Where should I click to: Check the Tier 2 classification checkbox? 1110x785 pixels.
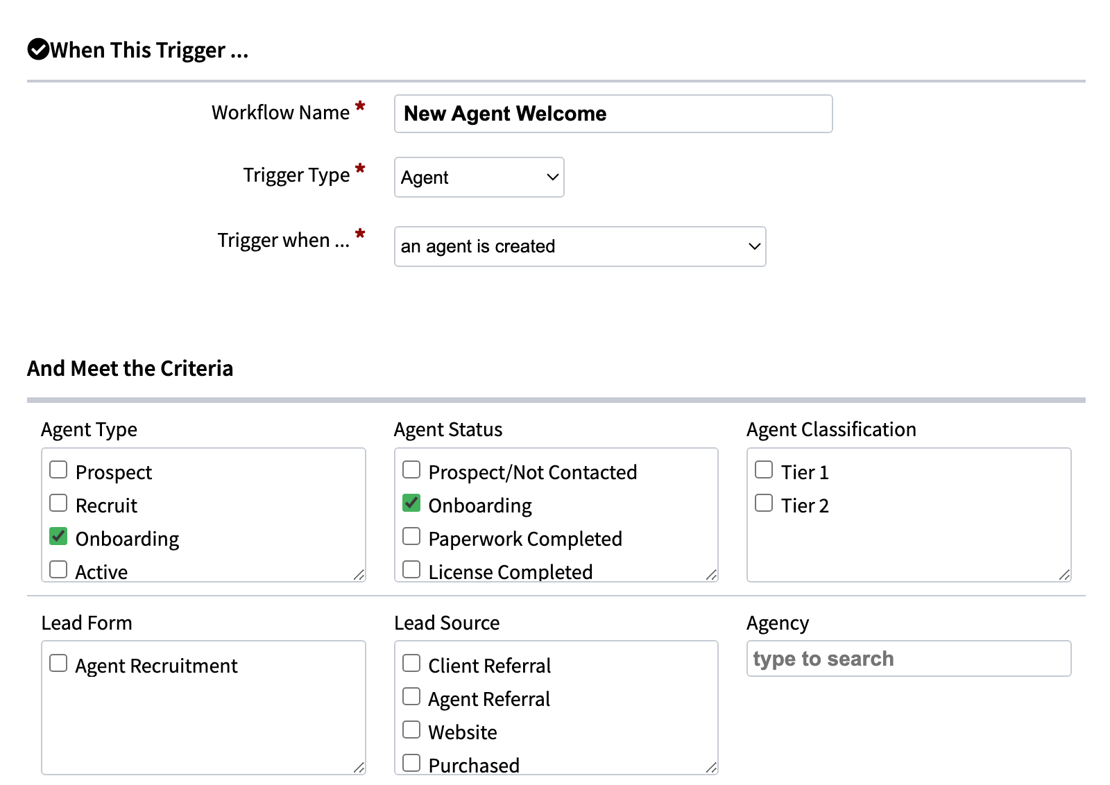(763, 502)
